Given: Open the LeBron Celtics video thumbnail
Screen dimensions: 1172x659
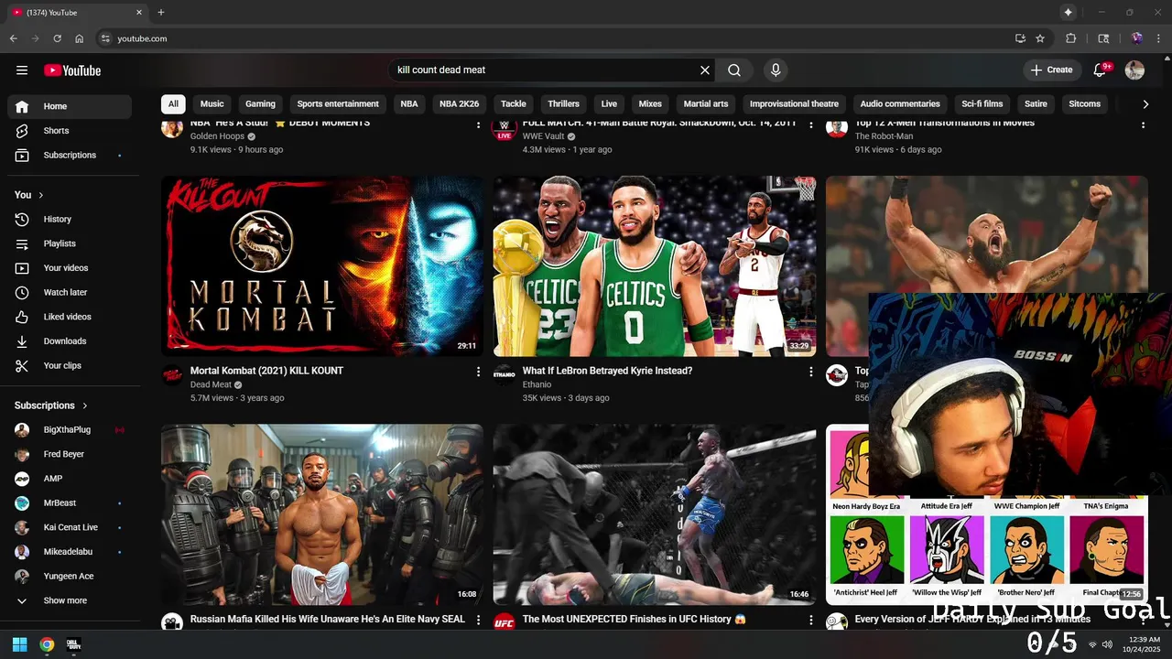Looking at the screenshot, I should 655,266.
